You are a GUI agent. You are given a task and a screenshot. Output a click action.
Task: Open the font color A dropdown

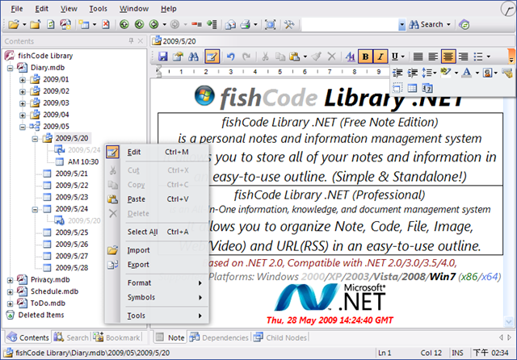point(477,73)
